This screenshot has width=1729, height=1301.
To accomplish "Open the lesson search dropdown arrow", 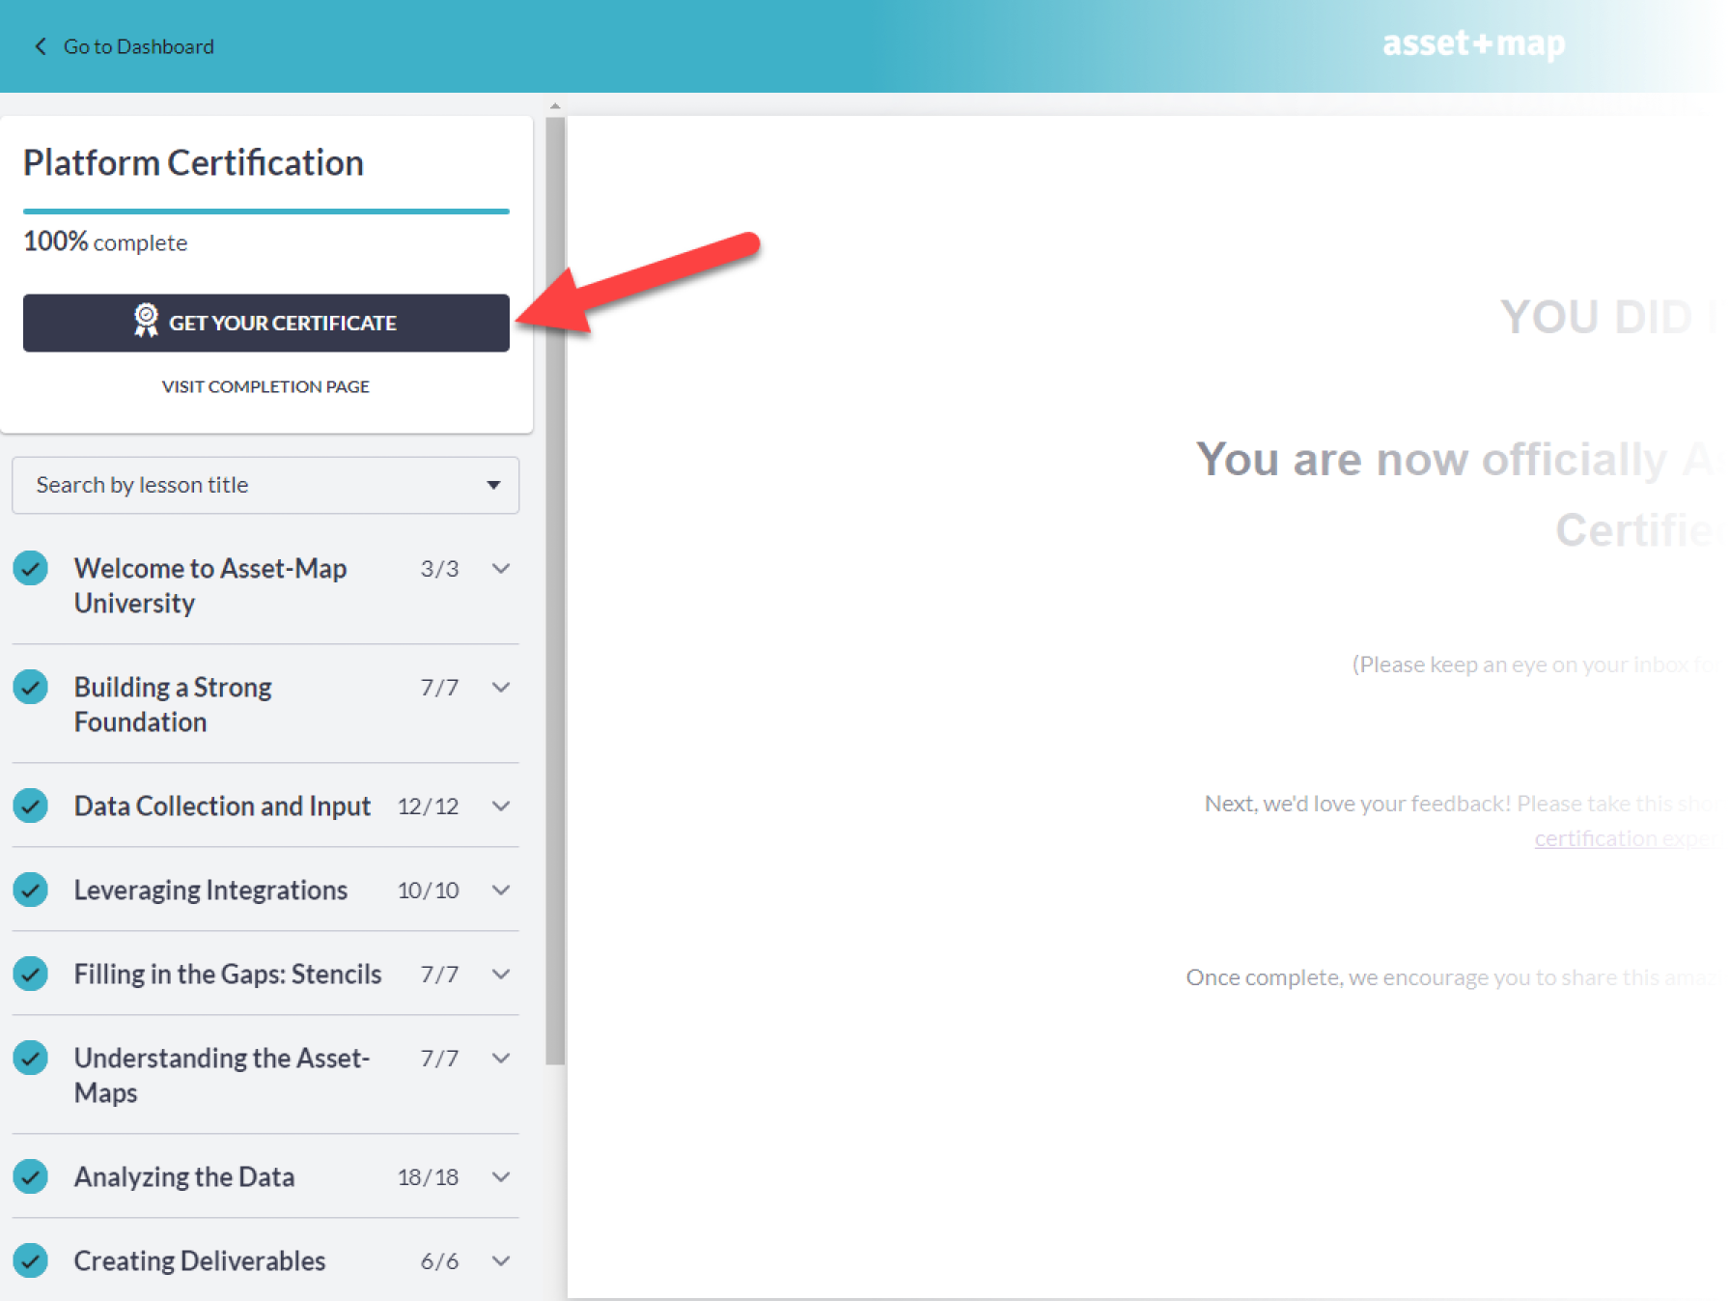I will 493,485.
